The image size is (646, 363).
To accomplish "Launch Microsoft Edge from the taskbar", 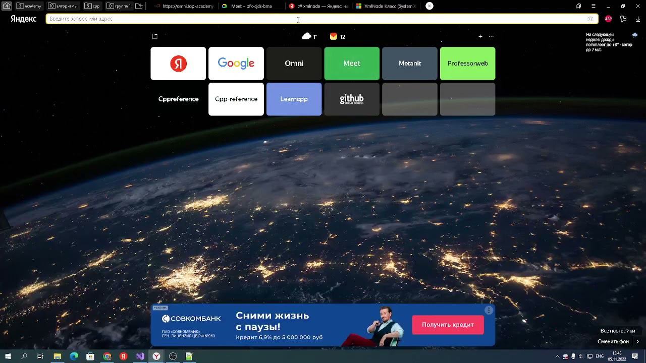I will 74,356.
